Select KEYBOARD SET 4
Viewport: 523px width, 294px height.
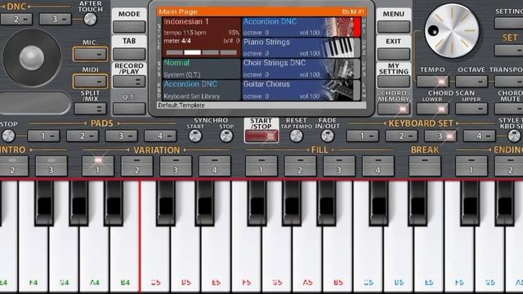tap(479, 136)
